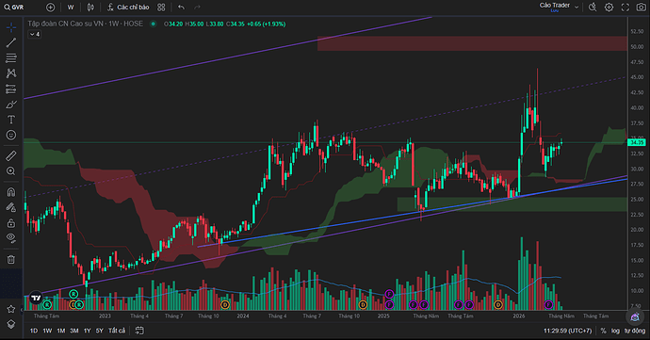This screenshot has width=650, height=340.
Task: Open the bottom-right chart corner icon
Action: 635,317
